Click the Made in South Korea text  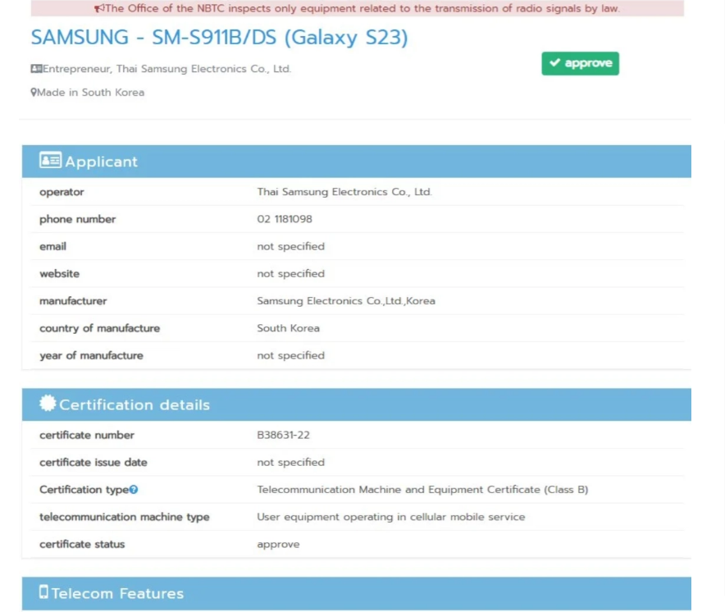tap(90, 93)
